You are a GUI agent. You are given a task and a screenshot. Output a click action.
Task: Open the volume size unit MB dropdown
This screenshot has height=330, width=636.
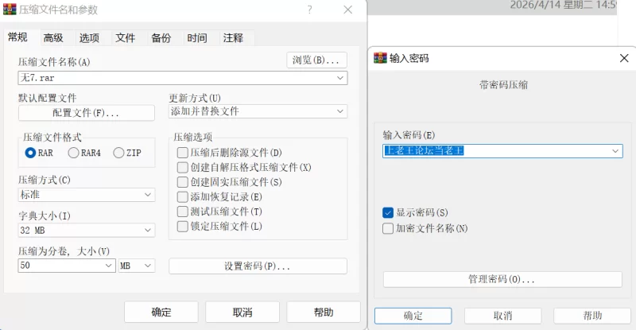pos(137,266)
